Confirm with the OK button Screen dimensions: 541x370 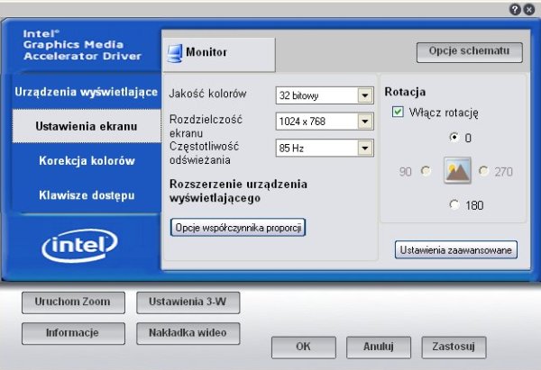click(304, 347)
